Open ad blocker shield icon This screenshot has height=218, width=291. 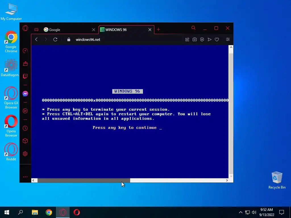pos(202,39)
